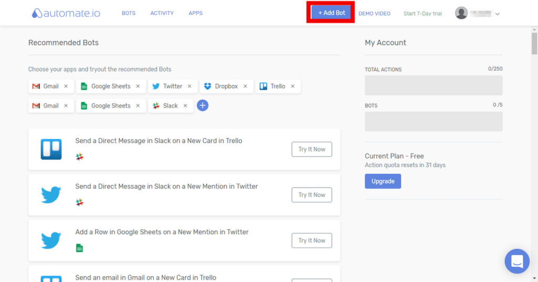Open 'Send a Direct Message in Slack on a New Mention in Twitter'

click(167, 186)
